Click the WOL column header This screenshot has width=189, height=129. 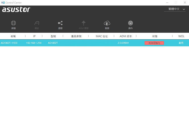[x=181, y=36]
